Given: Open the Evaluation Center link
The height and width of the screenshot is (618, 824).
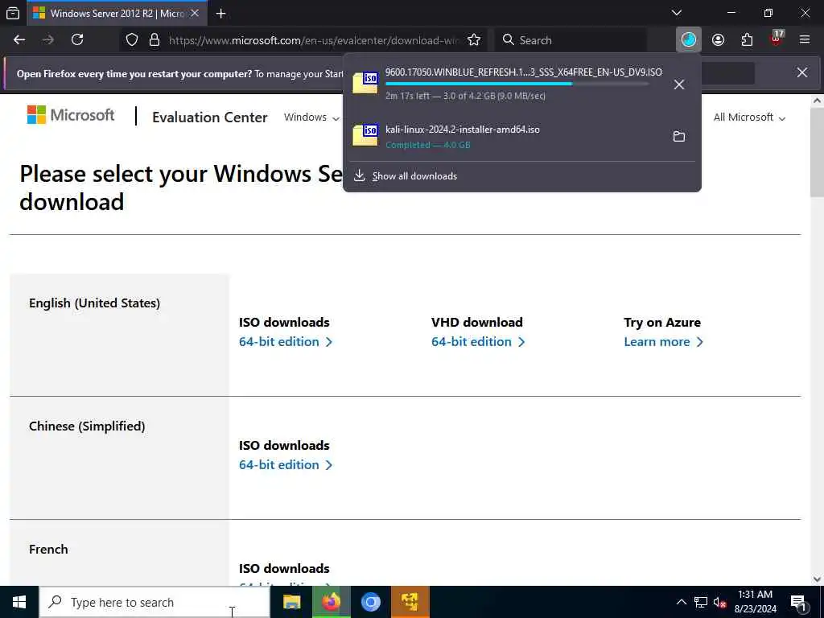Looking at the screenshot, I should 210,117.
